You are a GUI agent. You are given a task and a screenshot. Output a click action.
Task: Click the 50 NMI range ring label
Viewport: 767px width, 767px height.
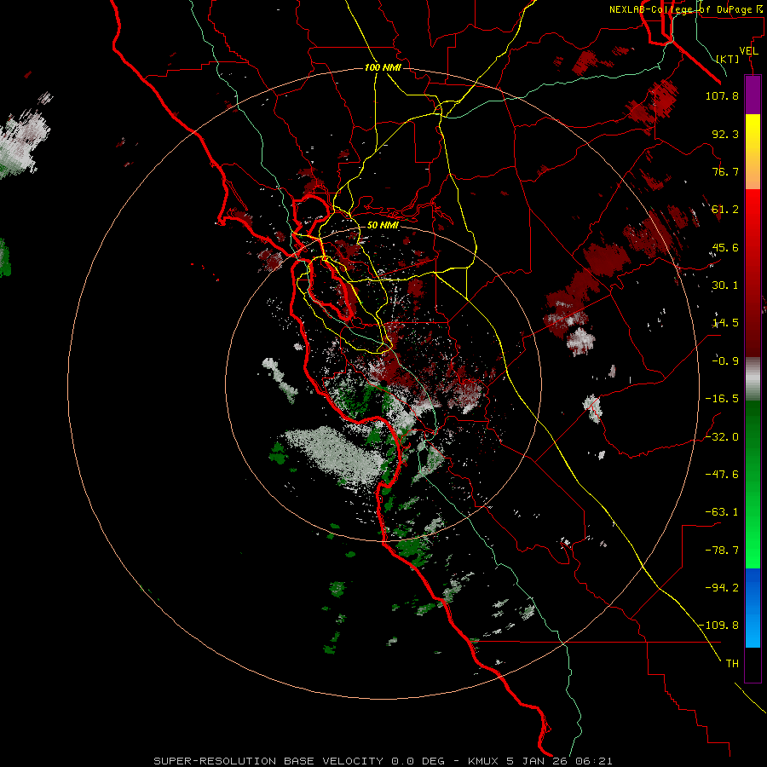pyautogui.click(x=383, y=225)
